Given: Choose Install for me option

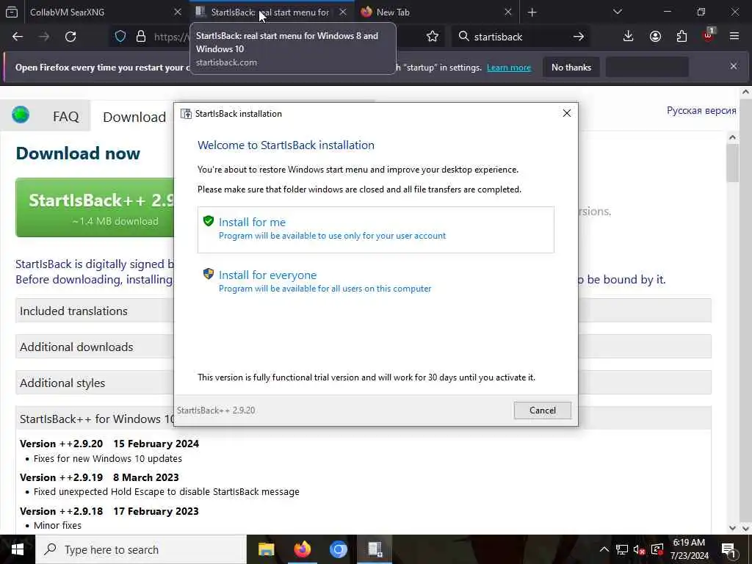Looking at the screenshot, I should coord(375,229).
